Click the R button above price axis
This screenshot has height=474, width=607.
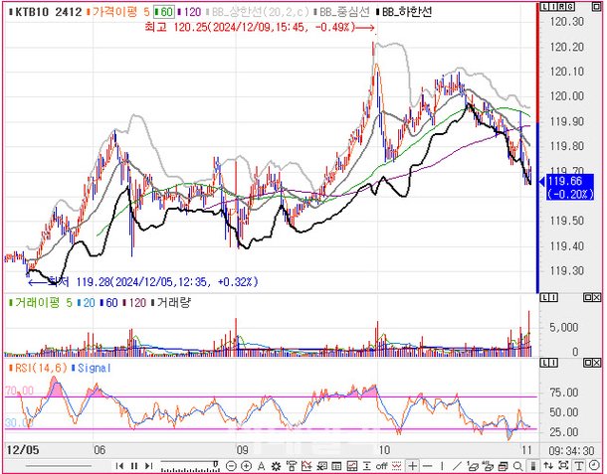pyautogui.click(x=562, y=7)
